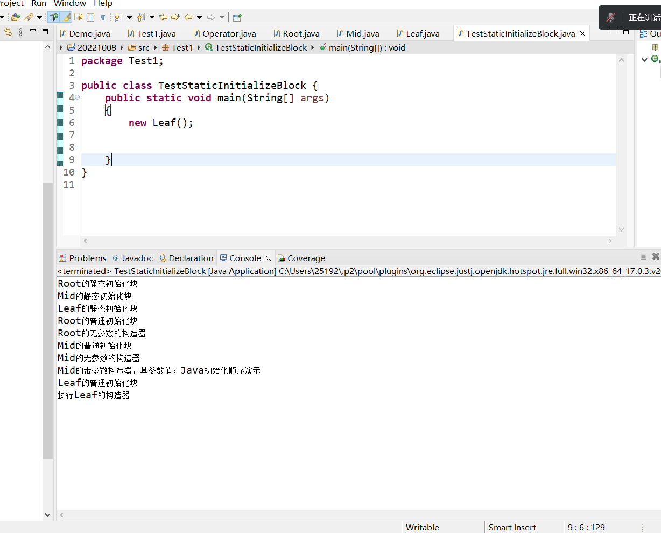Open the Open Type toolbar icon

click(x=16, y=17)
